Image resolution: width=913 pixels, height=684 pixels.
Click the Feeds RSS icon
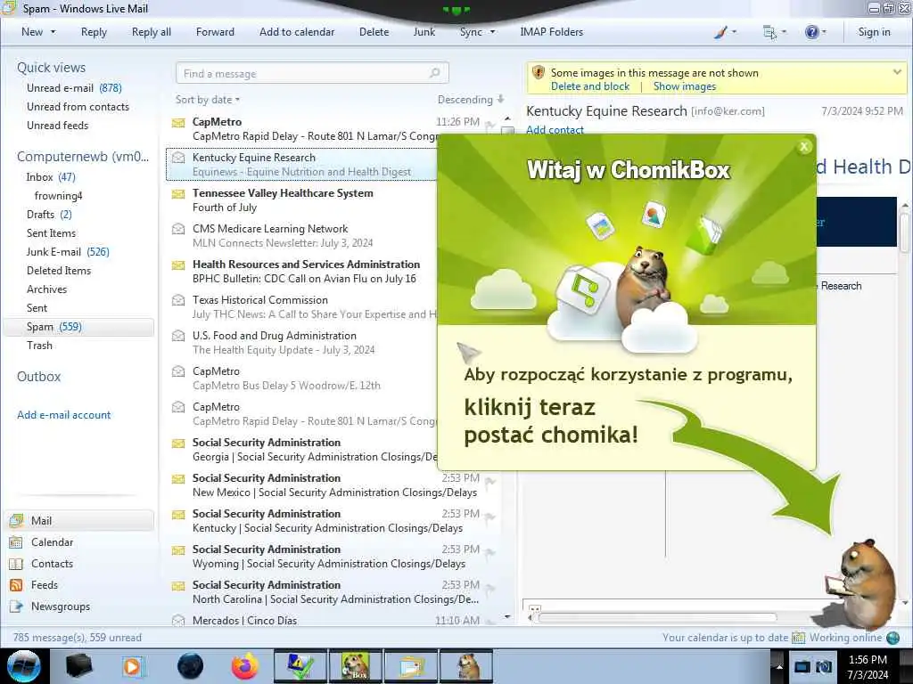pyautogui.click(x=16, y=584)
